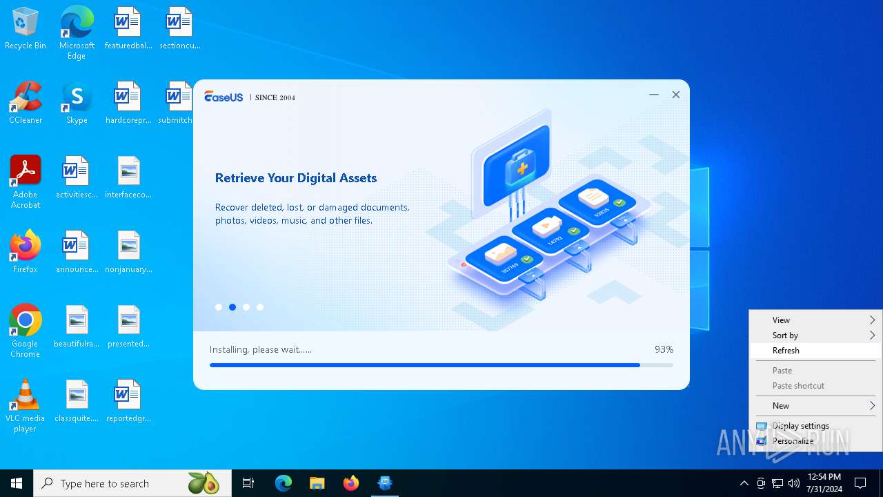Open the clock showing 12:54 PM
This screenshot has width=883, height=497.
824,483
